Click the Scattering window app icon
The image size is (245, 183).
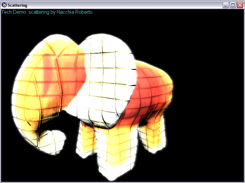tap(4, 5)
